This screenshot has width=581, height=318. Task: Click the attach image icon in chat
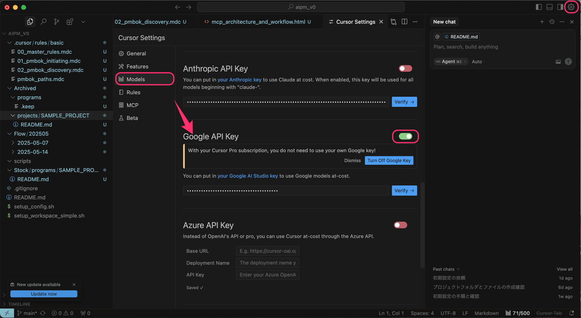click(x=558, y=62)
